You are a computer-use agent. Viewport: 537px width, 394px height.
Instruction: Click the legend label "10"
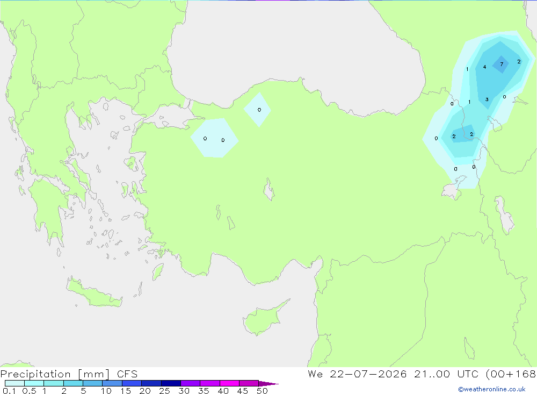tap(106, 391)
